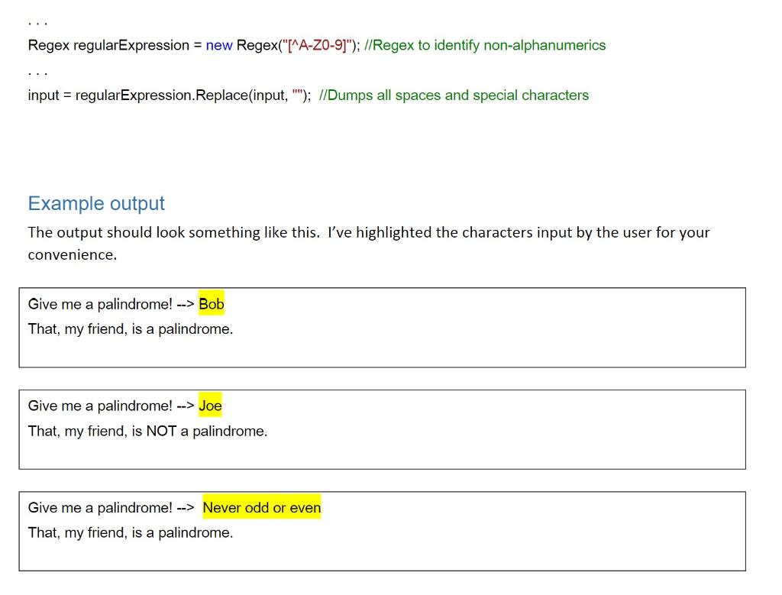Click the ellipsis above the input assignment line

tap(38, 74)
